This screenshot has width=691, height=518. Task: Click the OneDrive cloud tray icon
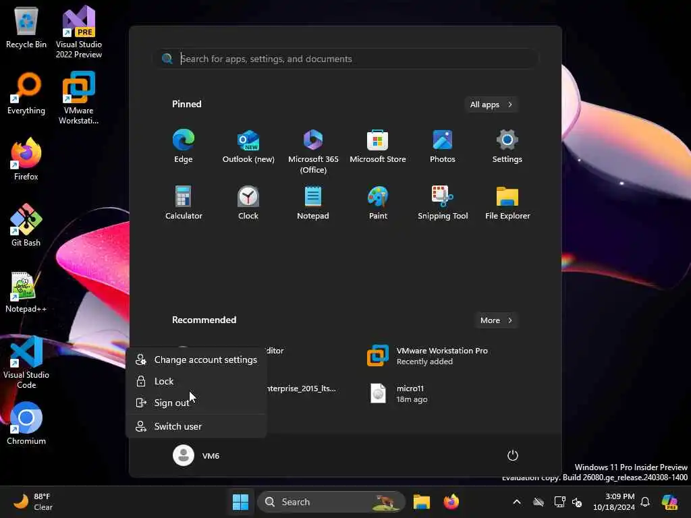point(538,502)
